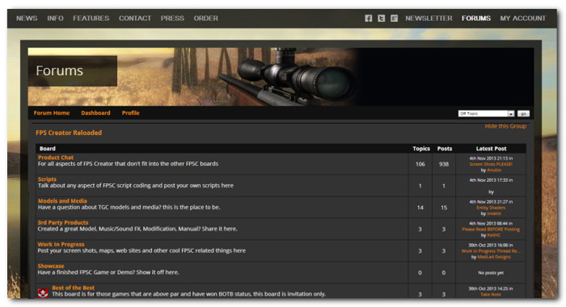The height and width of the screenshot is (307, 566).
Task: Open the NEWSLETTER link
Action: [x=429, y=18]
